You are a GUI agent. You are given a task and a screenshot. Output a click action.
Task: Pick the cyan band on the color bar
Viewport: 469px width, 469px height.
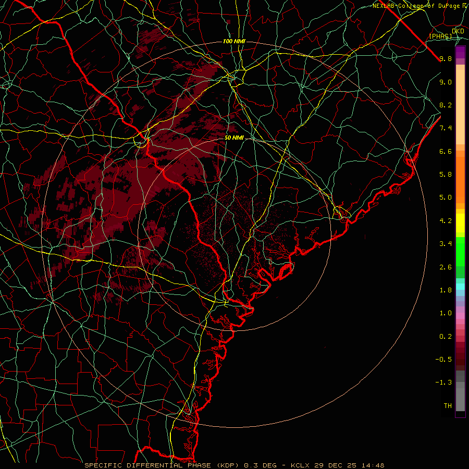[460, 287]
